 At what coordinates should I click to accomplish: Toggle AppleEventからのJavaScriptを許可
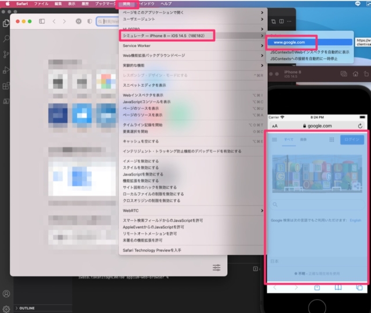[192, 227]
